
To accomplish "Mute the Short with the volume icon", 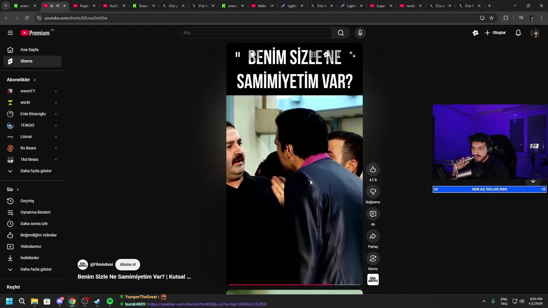I will pyautogui.click(x=253, y=54).
